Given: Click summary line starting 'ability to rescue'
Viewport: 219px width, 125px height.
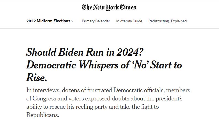Looking at the screenshot, I should pyautogui.click(x=92, y=107).
